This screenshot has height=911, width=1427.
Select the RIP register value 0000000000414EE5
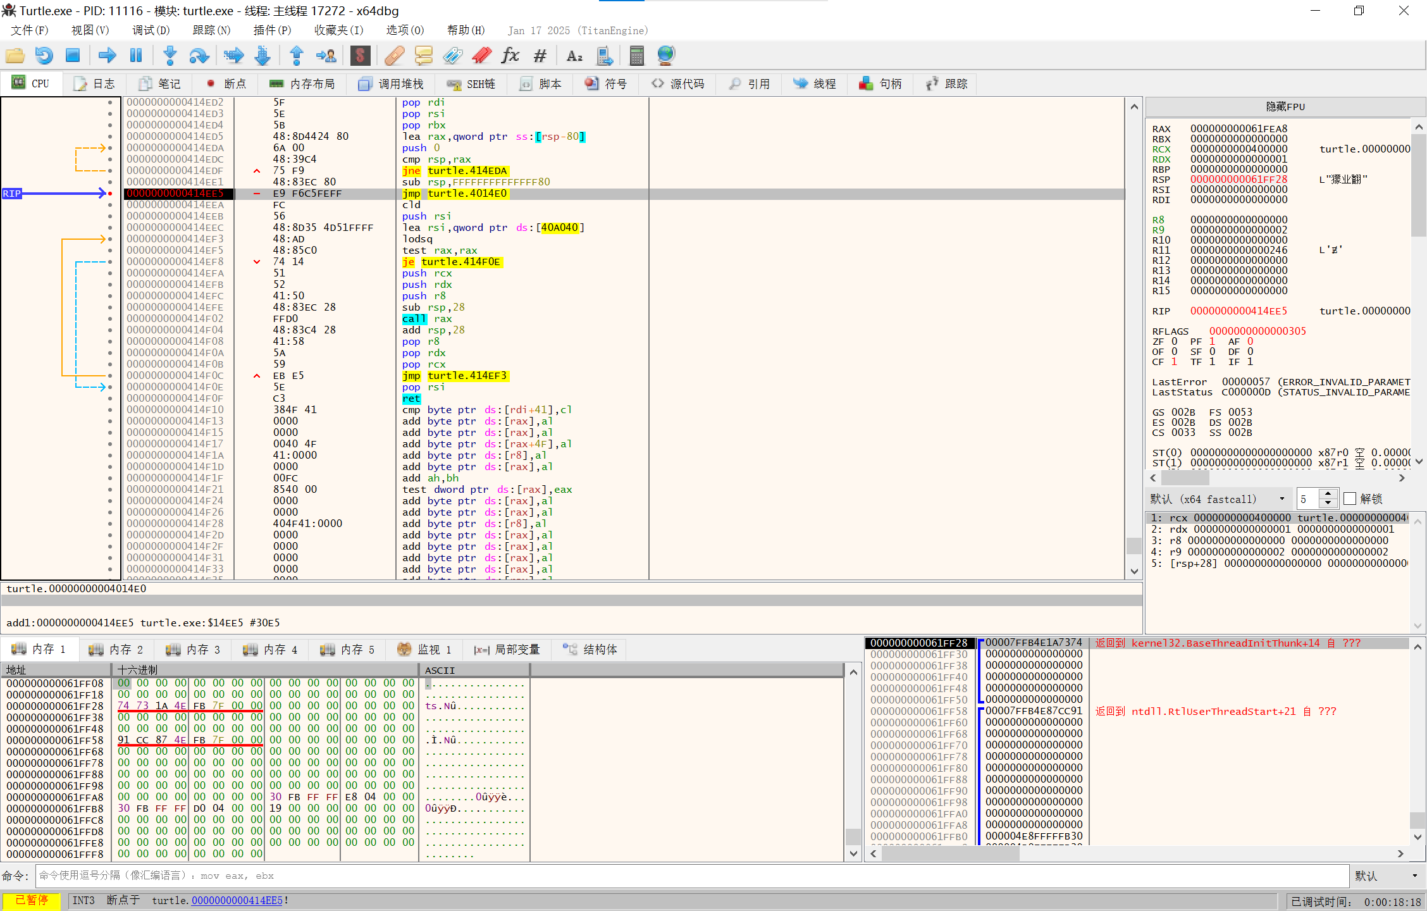point(1239,311)
